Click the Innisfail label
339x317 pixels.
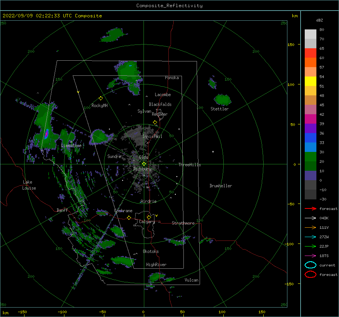tap(152, 136)
